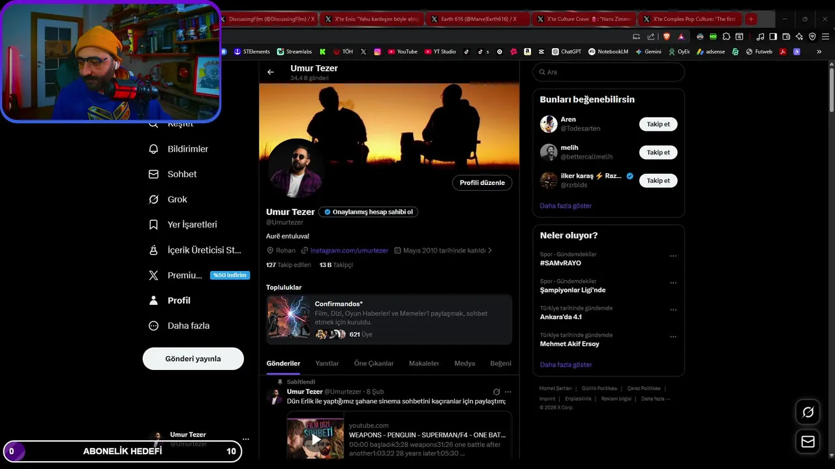Open more options for Şampiyonlar Ligi'nde trend

pyautogui.click(x=673, y=283)
